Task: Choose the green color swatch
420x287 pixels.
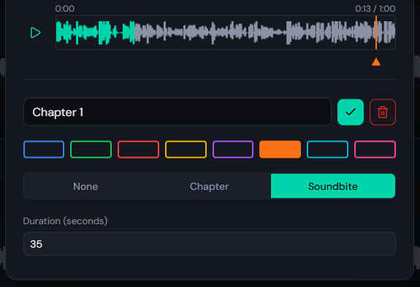Action: (91, 150)
